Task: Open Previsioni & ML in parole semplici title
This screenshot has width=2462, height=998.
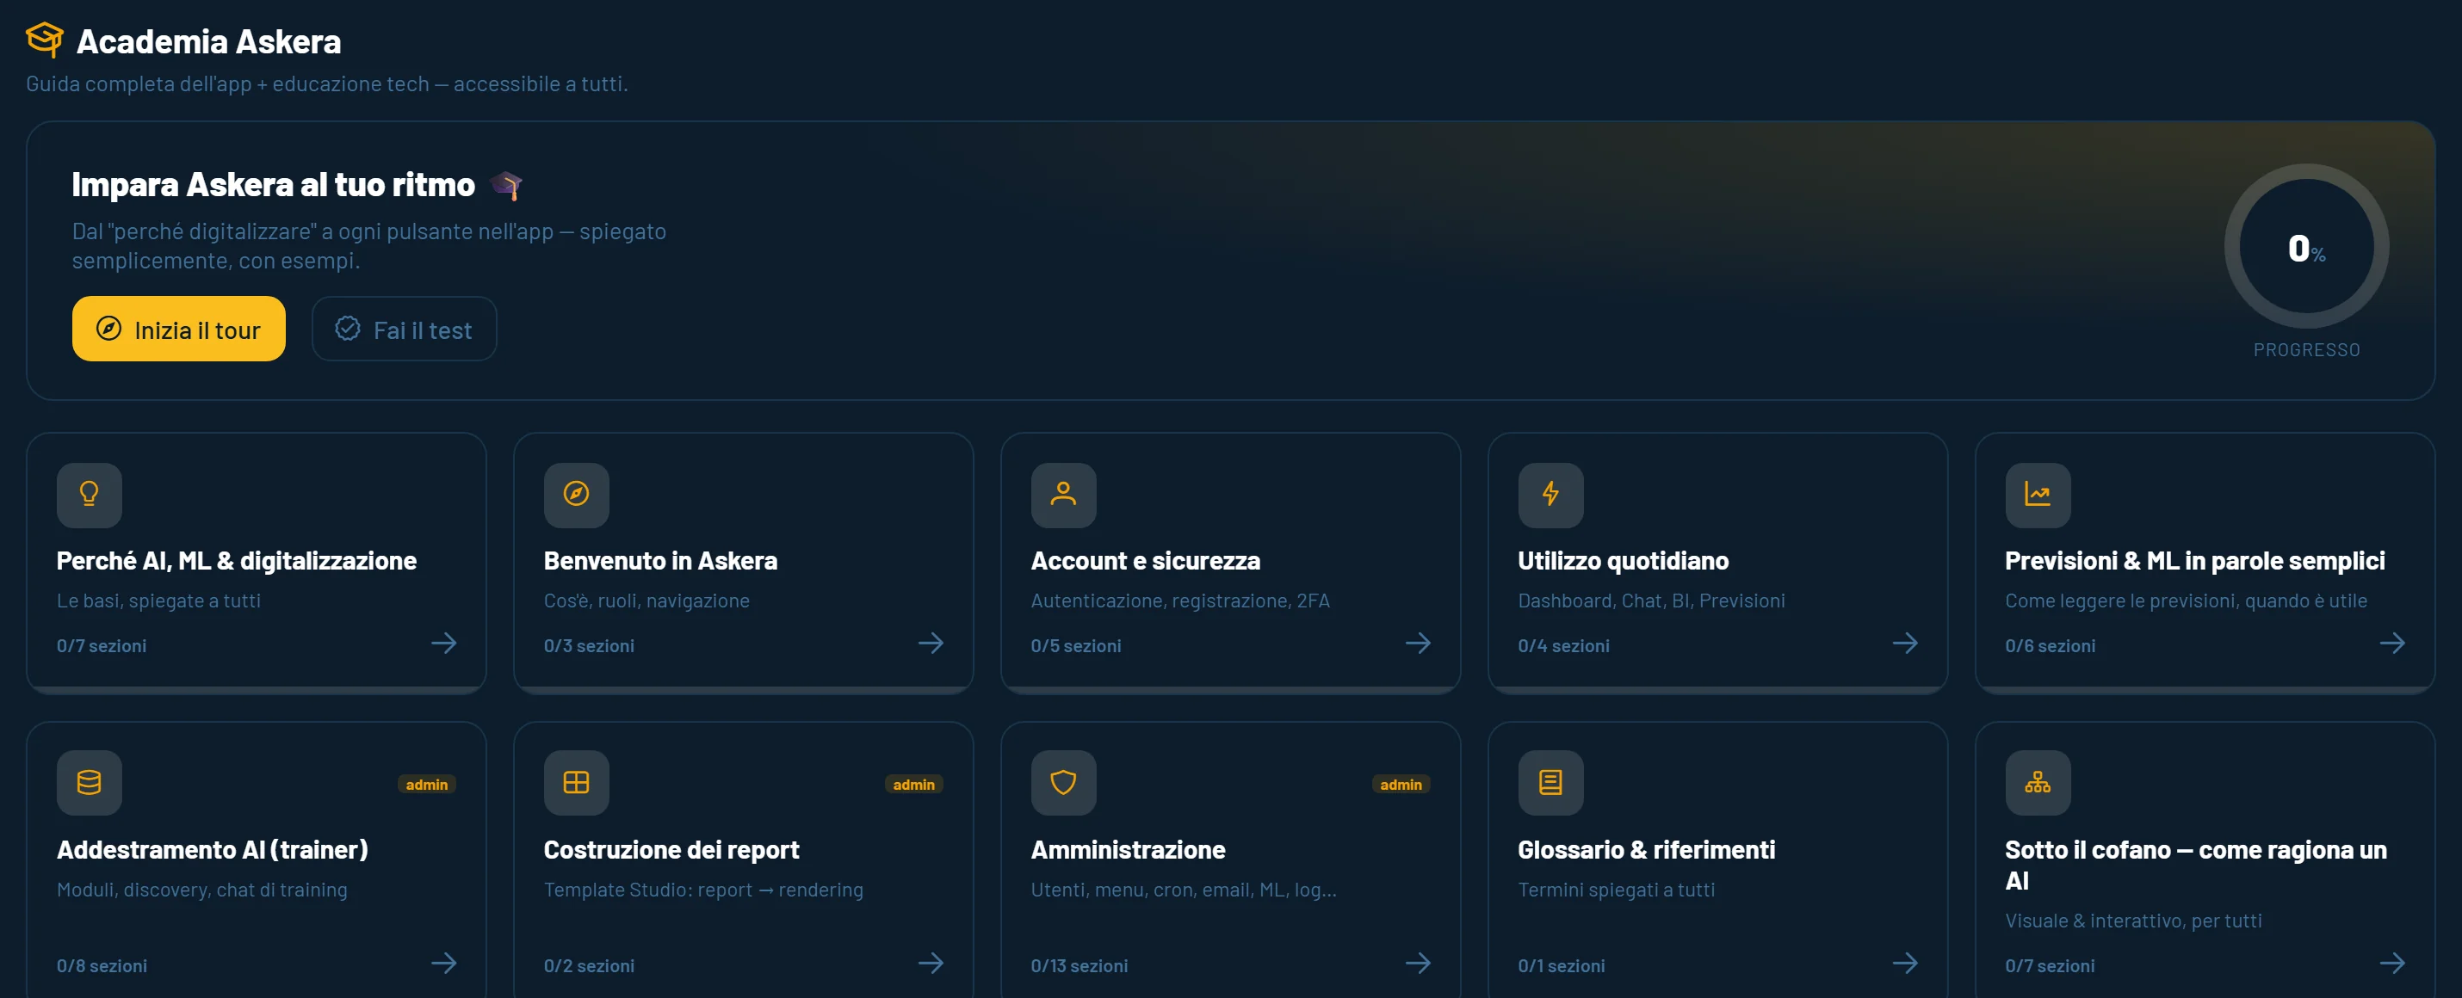Action: pyautogui.click(x=2194, y=562)
